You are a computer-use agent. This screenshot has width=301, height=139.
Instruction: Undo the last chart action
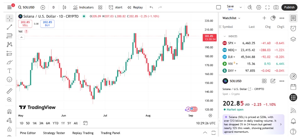click(x=151, y=8)
